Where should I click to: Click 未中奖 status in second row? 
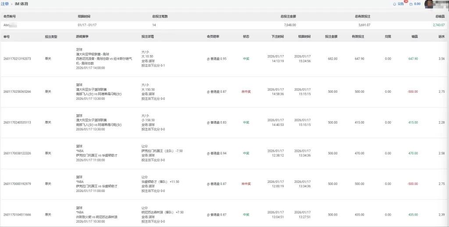tap(246, 92)
